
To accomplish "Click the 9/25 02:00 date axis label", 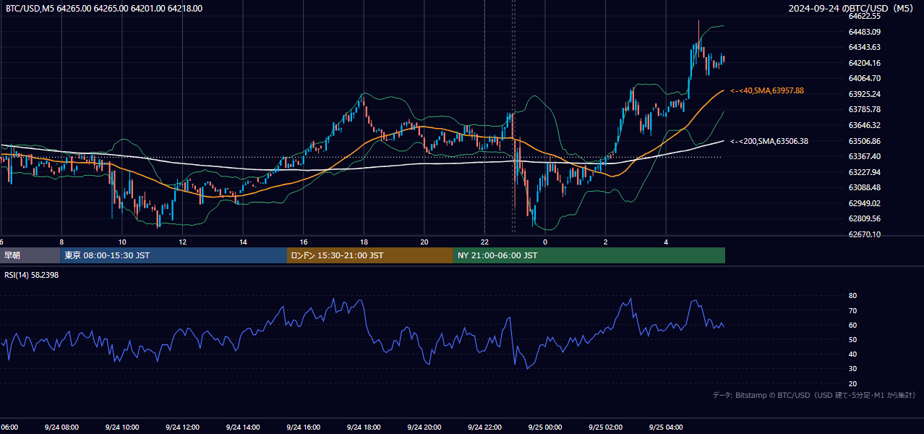I will point(605,427).
